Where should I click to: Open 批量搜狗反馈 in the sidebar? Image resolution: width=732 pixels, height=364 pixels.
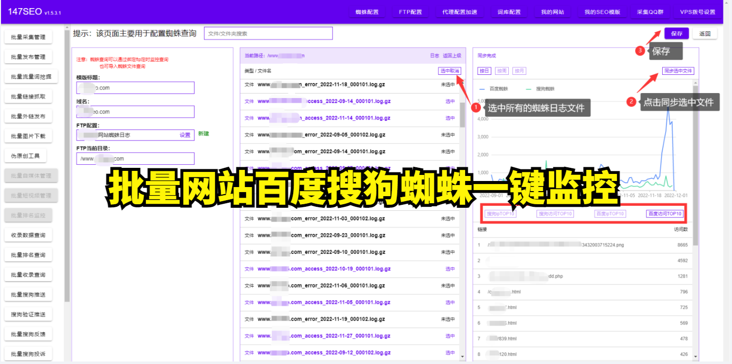coord(28,334)
